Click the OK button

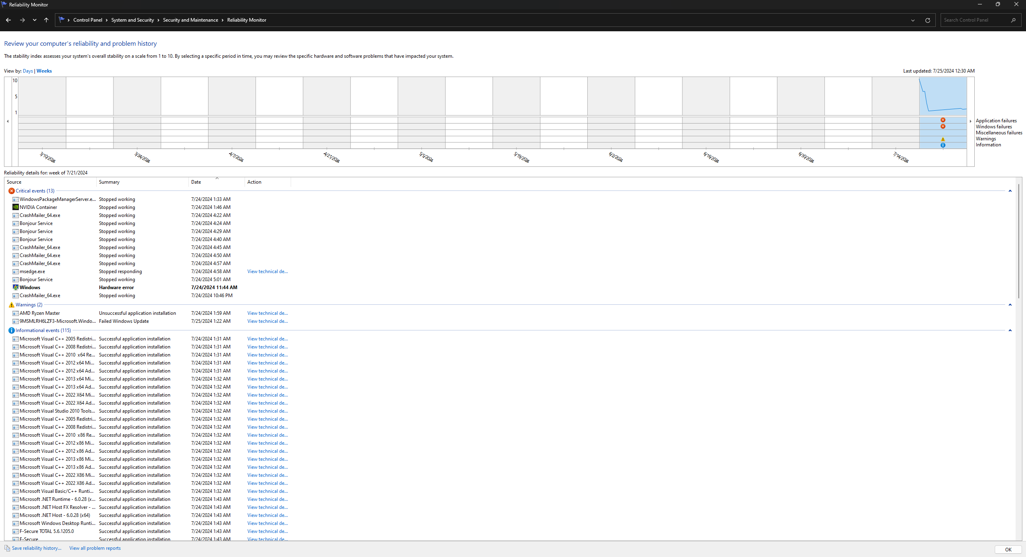1008,550
